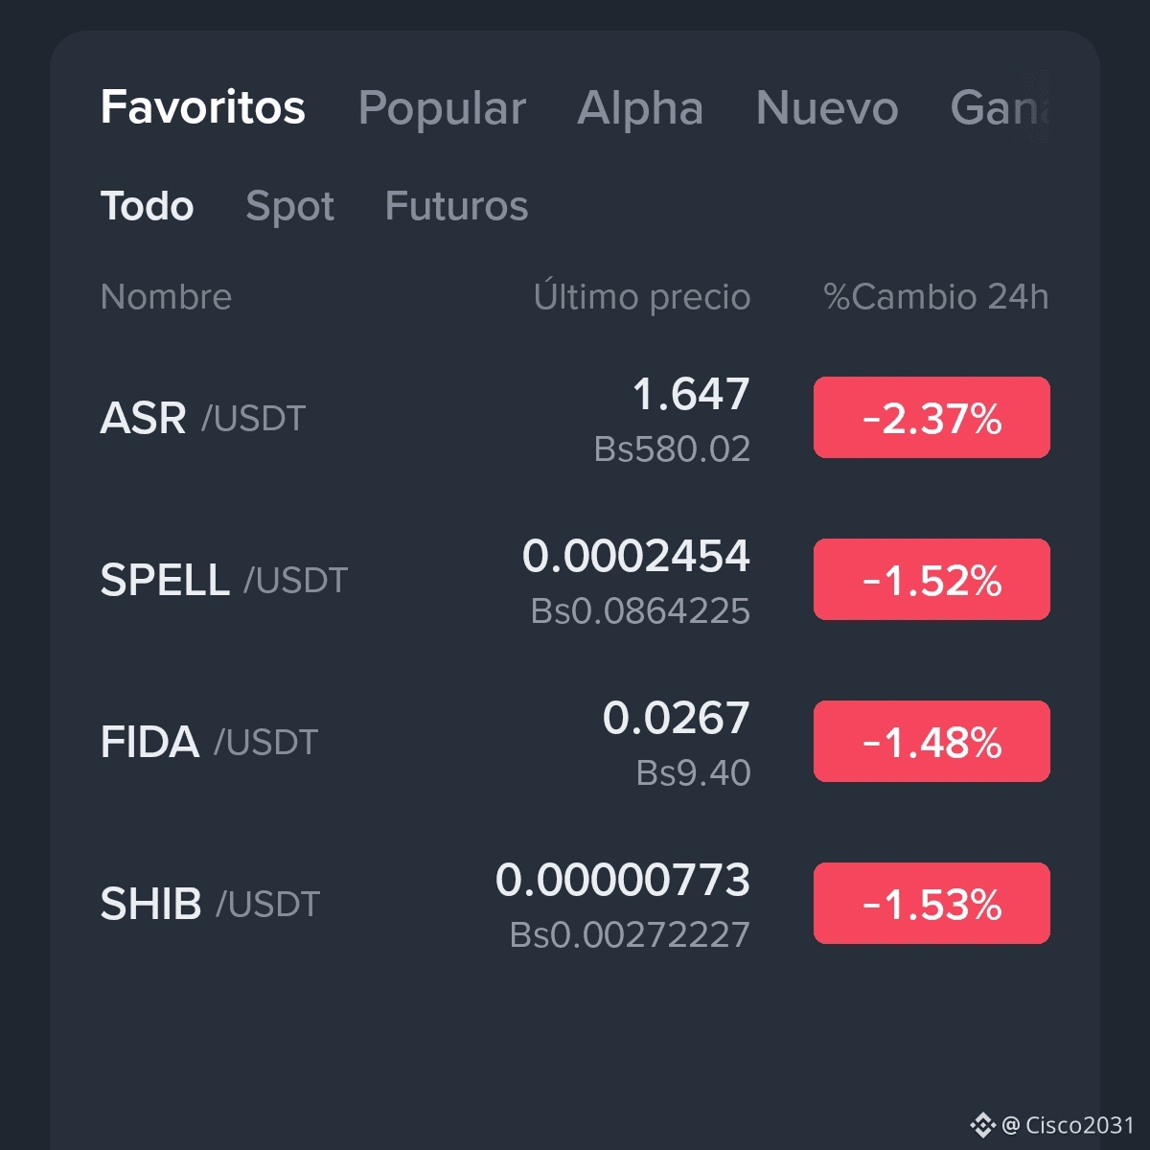Select the Todo filter
The height and width of the screenshot is (1150, 1150).
click(x=147, y=205)
